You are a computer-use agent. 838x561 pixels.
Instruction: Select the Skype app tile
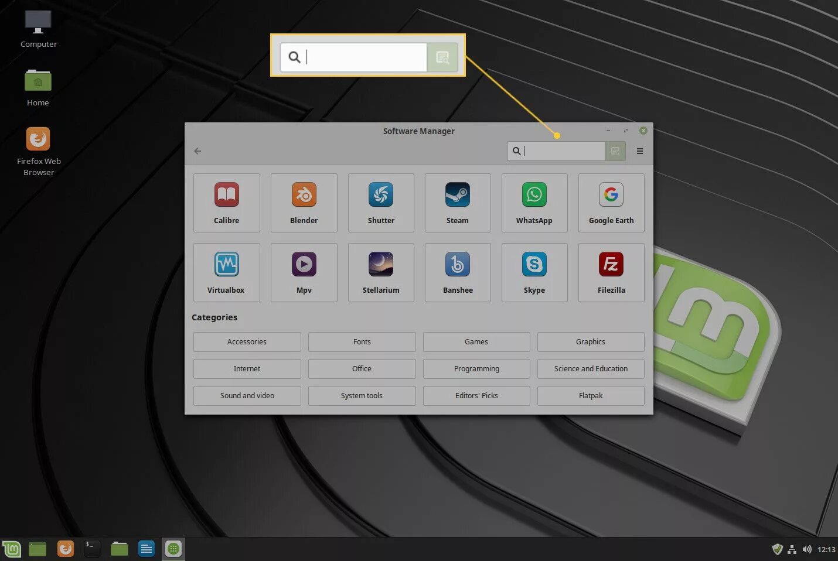coord(534,272)
